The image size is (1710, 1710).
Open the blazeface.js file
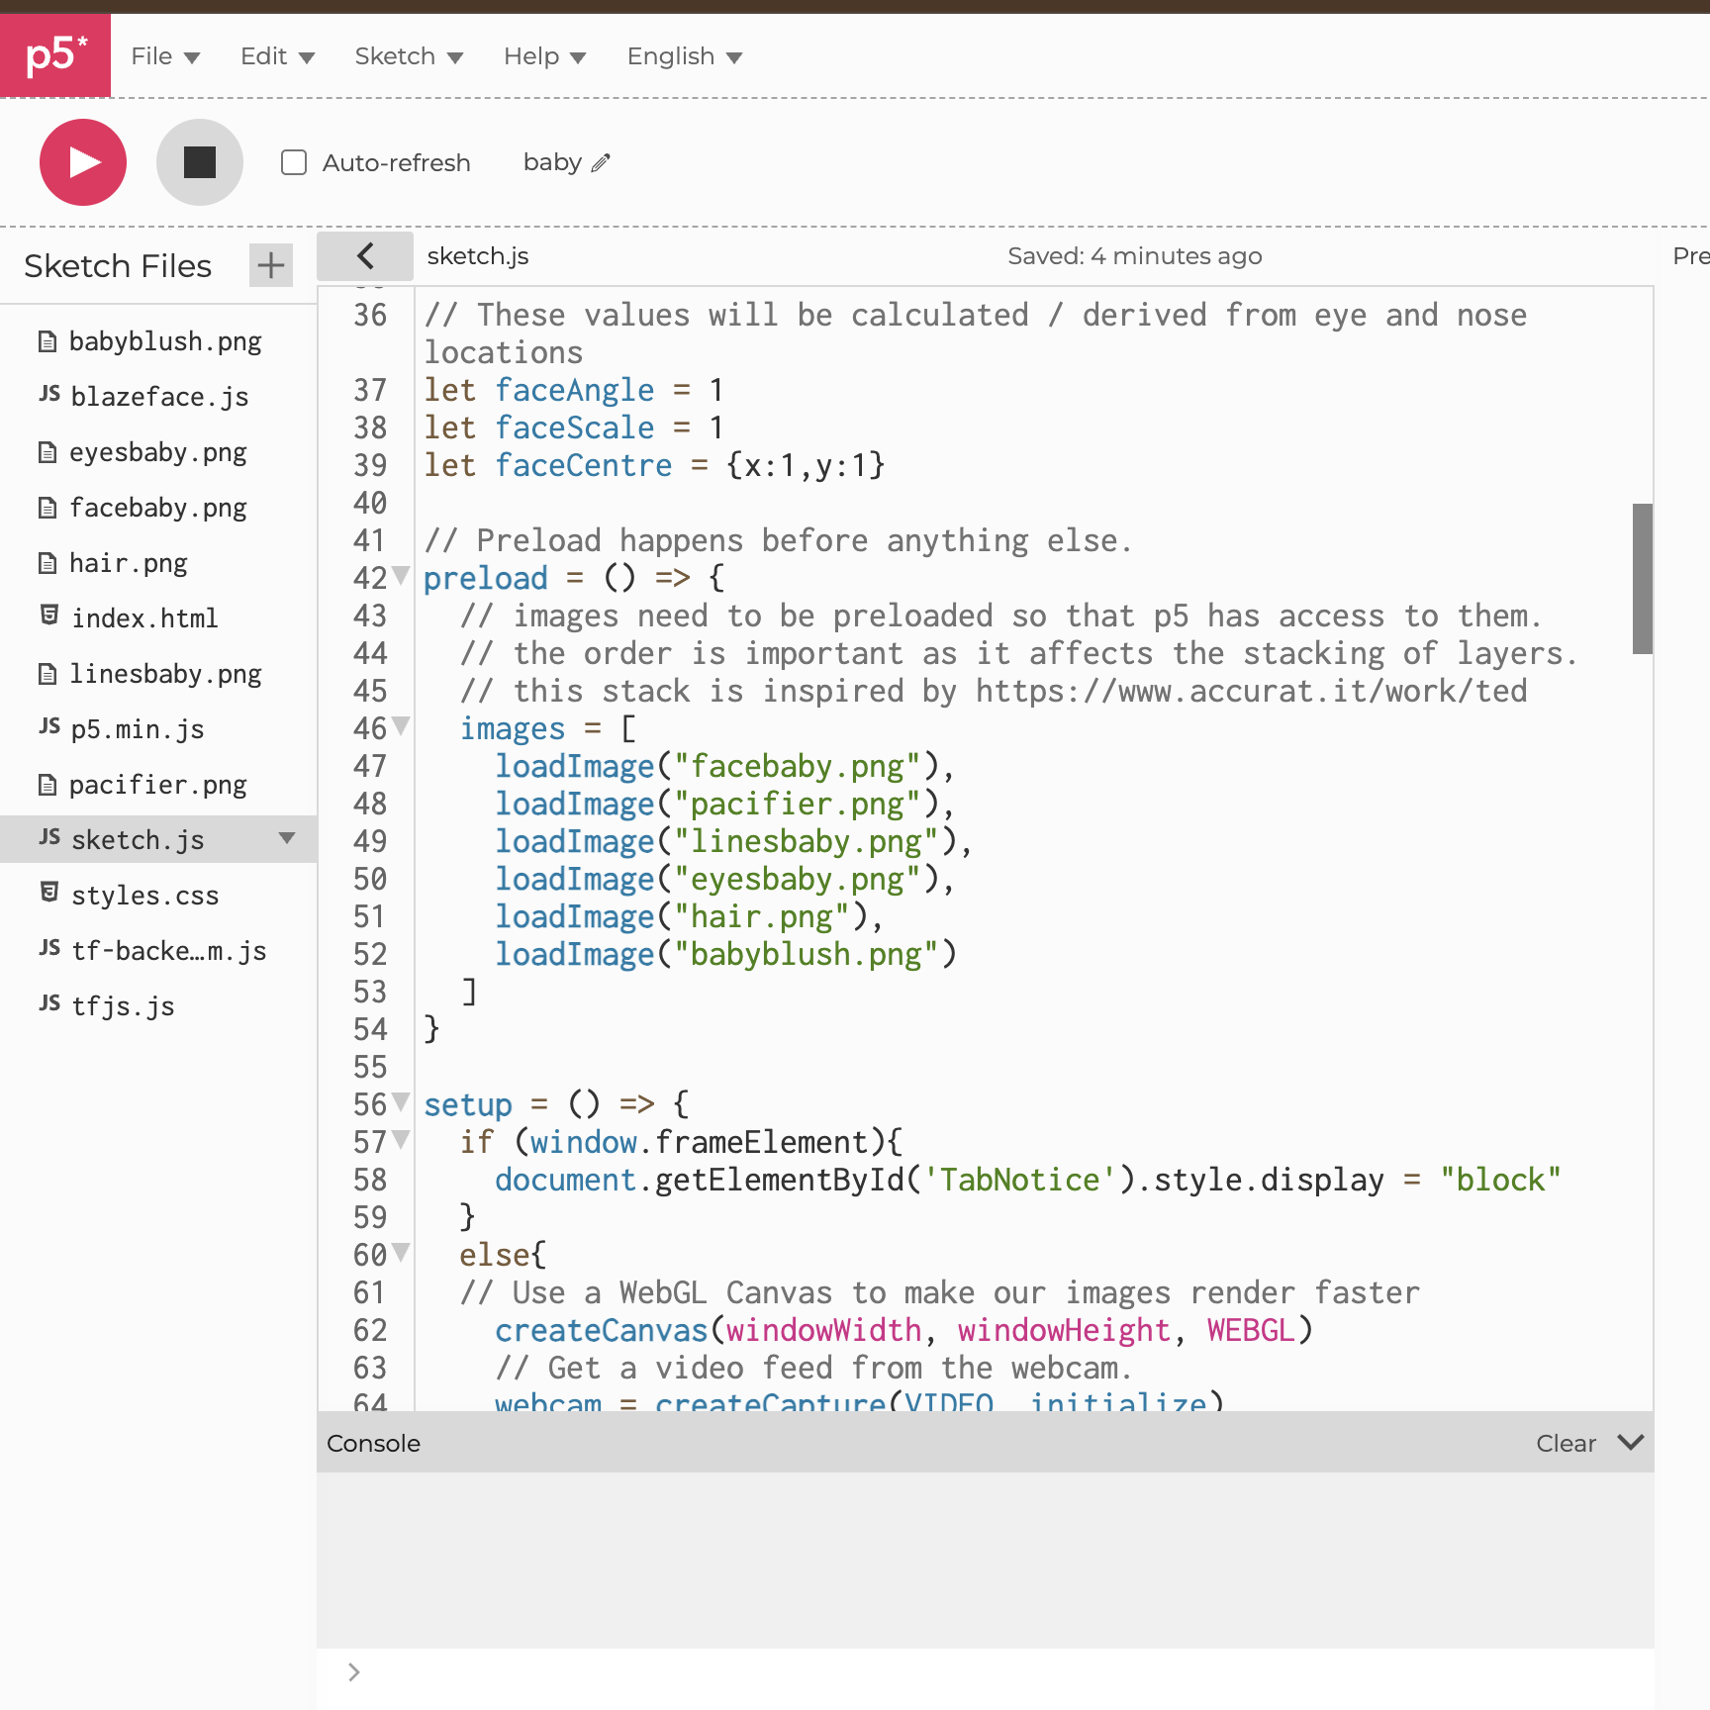pos(158,397)
